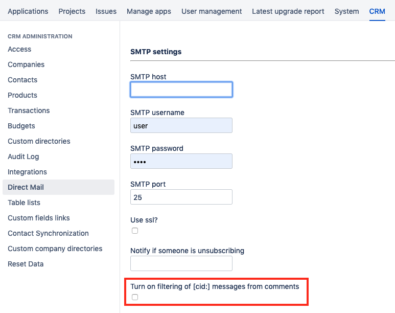The image size is (395, 313).
Task: Switch to the Projects tab
Action: pyautogui.click(x=72, y=11)
